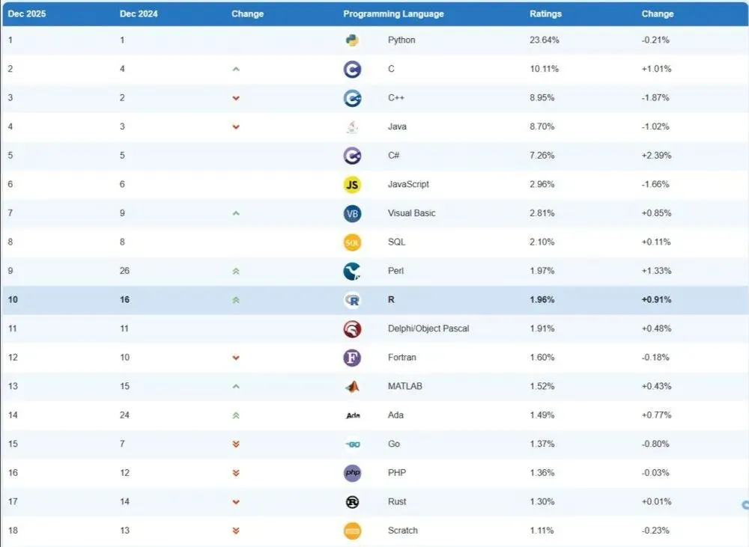Click the Ratings column header
749x547 pixels.
pos(545,13)
